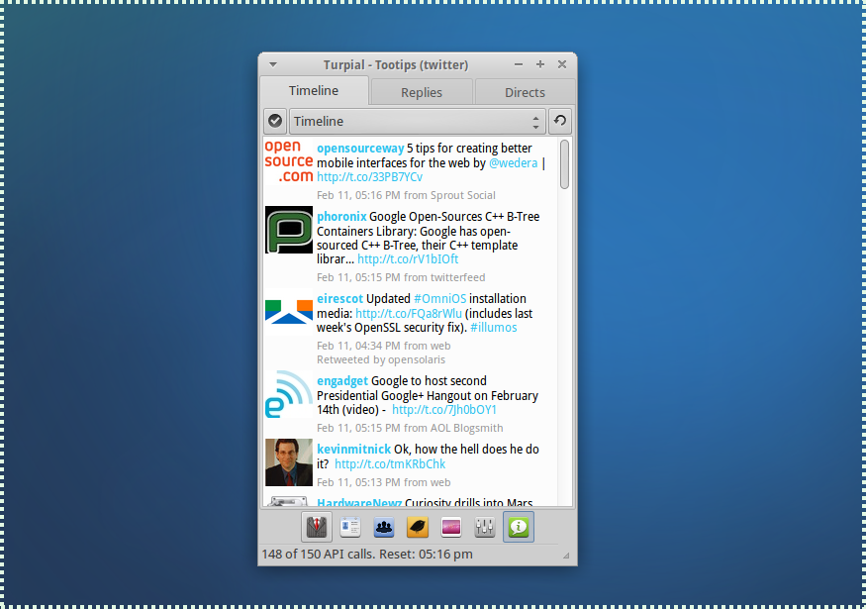Viewport: 866px width, 609px height.
Task: Open link http://t.co/7Jh0bOY1
Action: pyautogui.click(x=444, y=410)
